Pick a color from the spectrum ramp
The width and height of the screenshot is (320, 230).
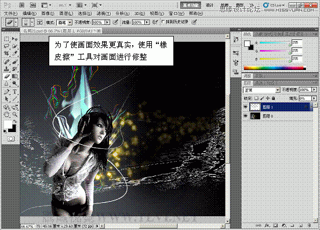(275, 68)
